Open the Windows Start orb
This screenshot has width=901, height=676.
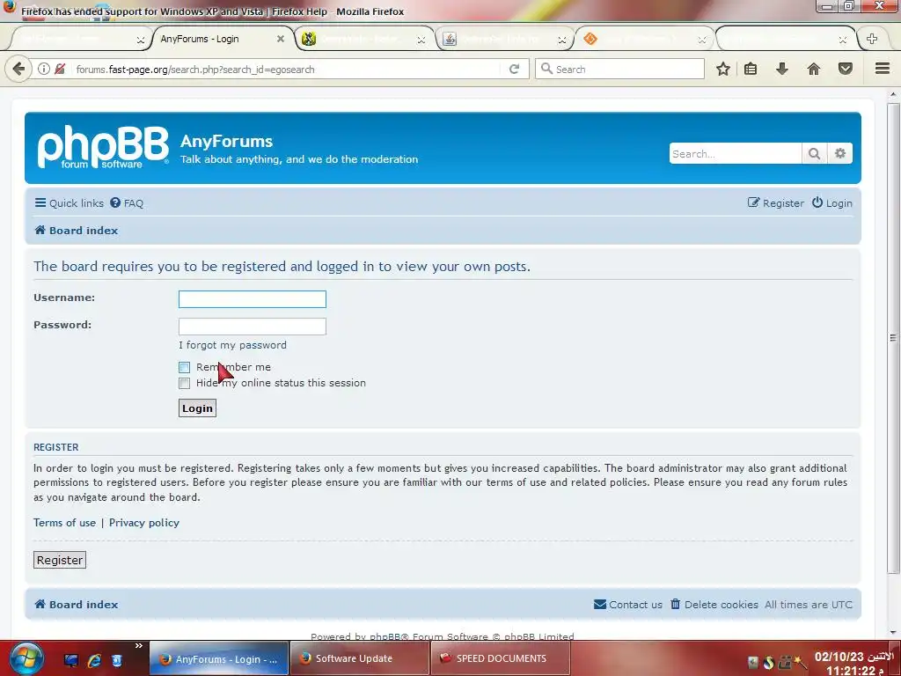(x=26, y=658)
